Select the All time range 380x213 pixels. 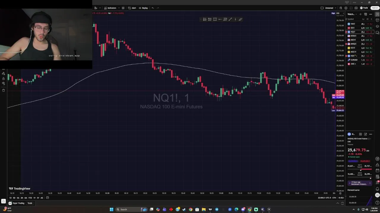point(42,198)
